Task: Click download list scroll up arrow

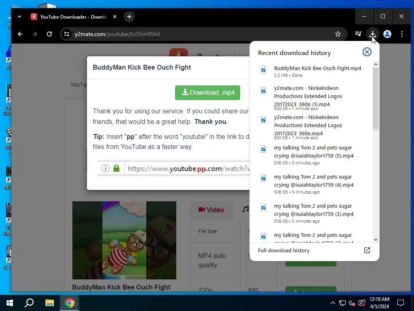Action: point(376,64)
